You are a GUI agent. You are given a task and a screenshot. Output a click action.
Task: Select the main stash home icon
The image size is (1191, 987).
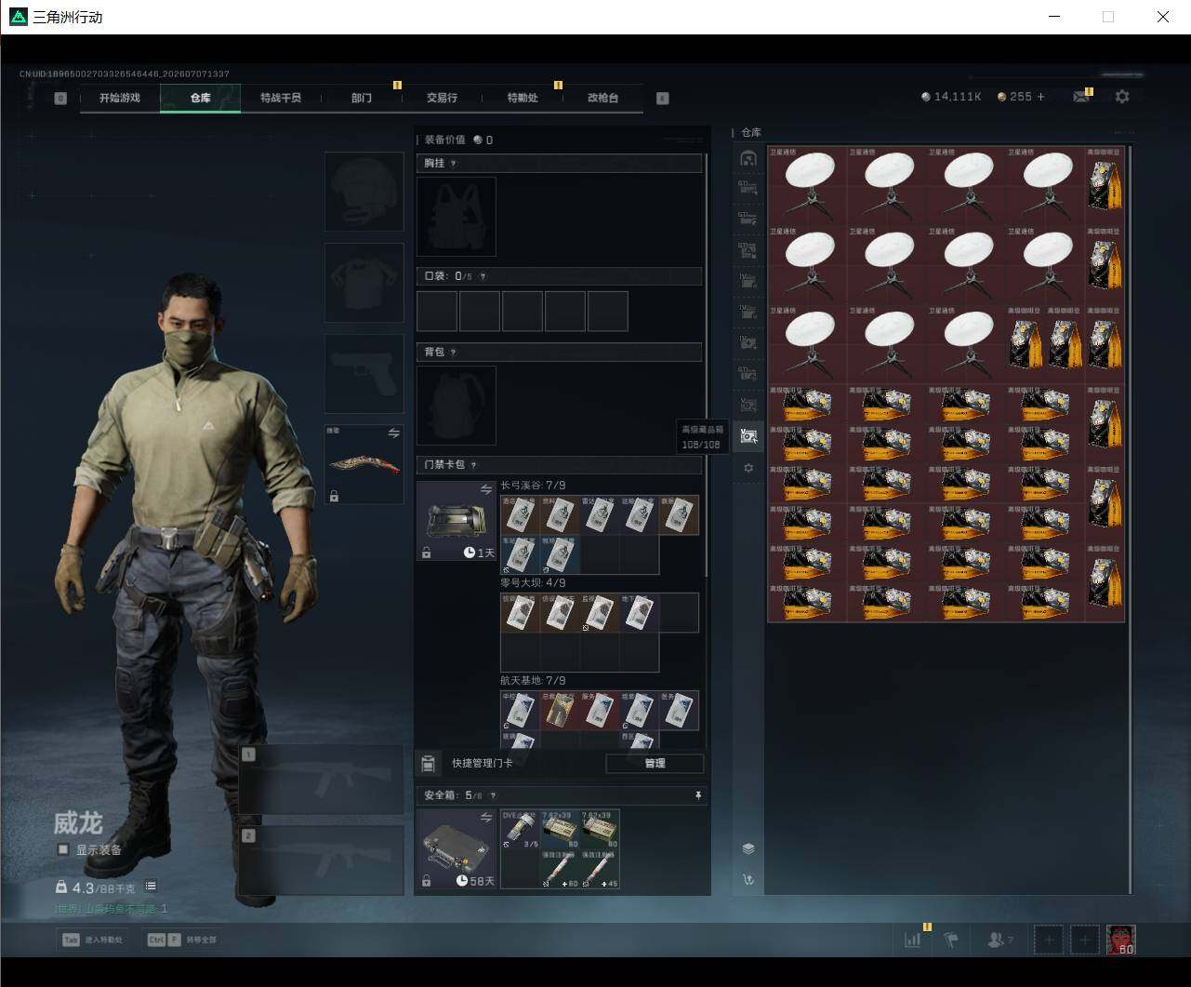tap(748, 158)
